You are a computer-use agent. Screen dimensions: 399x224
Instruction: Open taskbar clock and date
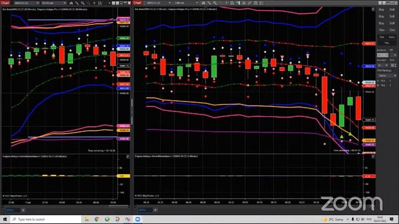pos(380,219)
